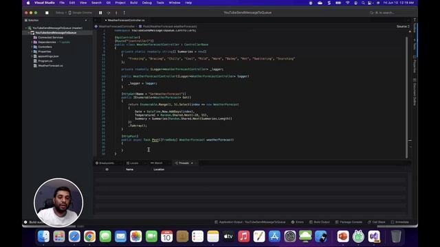This screenshot has height=247, width=440.
Task: Open the Build Output pad
Action: [x=320, y=222]
